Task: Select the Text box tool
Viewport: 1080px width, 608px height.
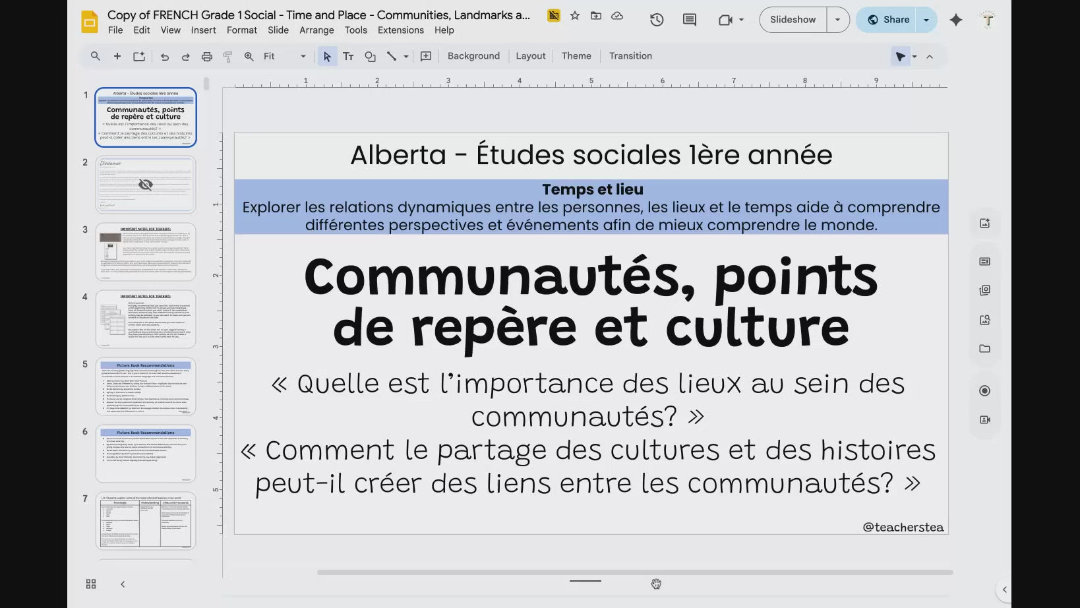Action: click(x=348, y=57)
